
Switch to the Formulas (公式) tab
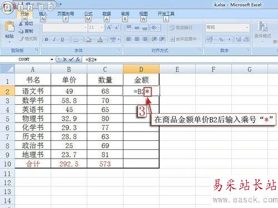pyautogui.click(x=88, y=14)
